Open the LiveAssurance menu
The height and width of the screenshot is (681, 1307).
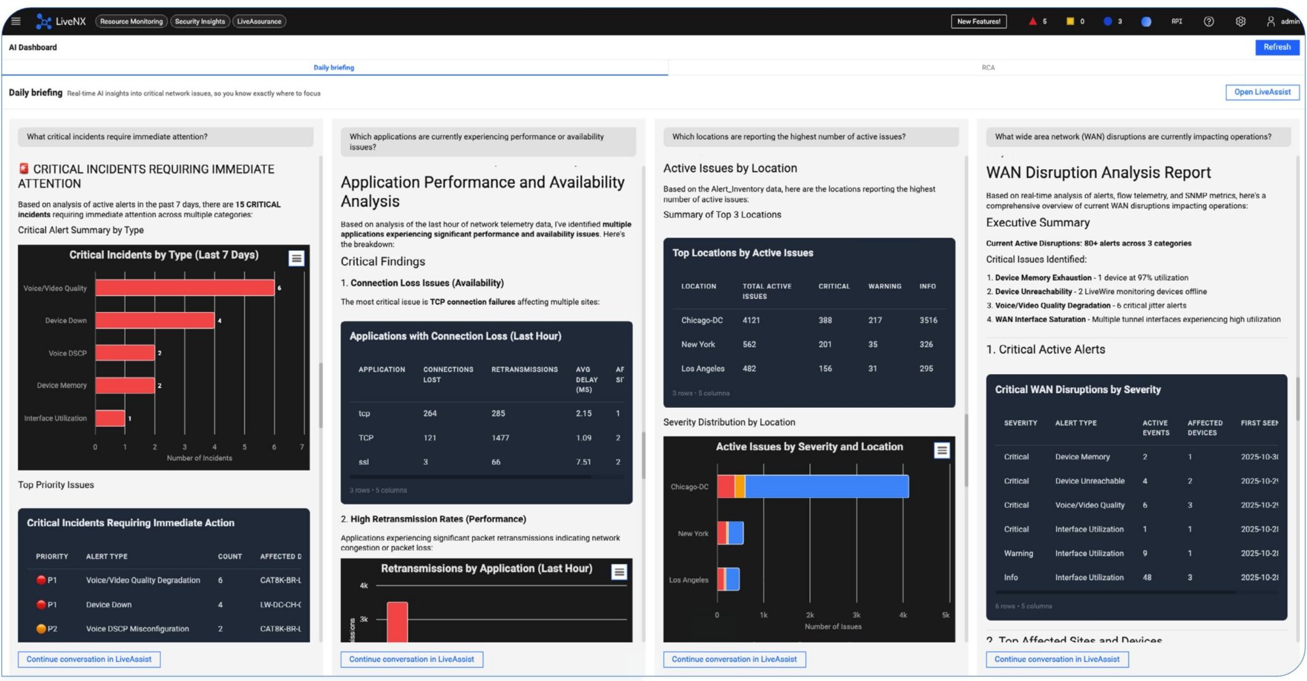coord(259,22)
